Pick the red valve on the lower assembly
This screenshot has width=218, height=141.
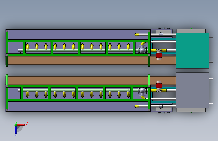coord(159,85)
